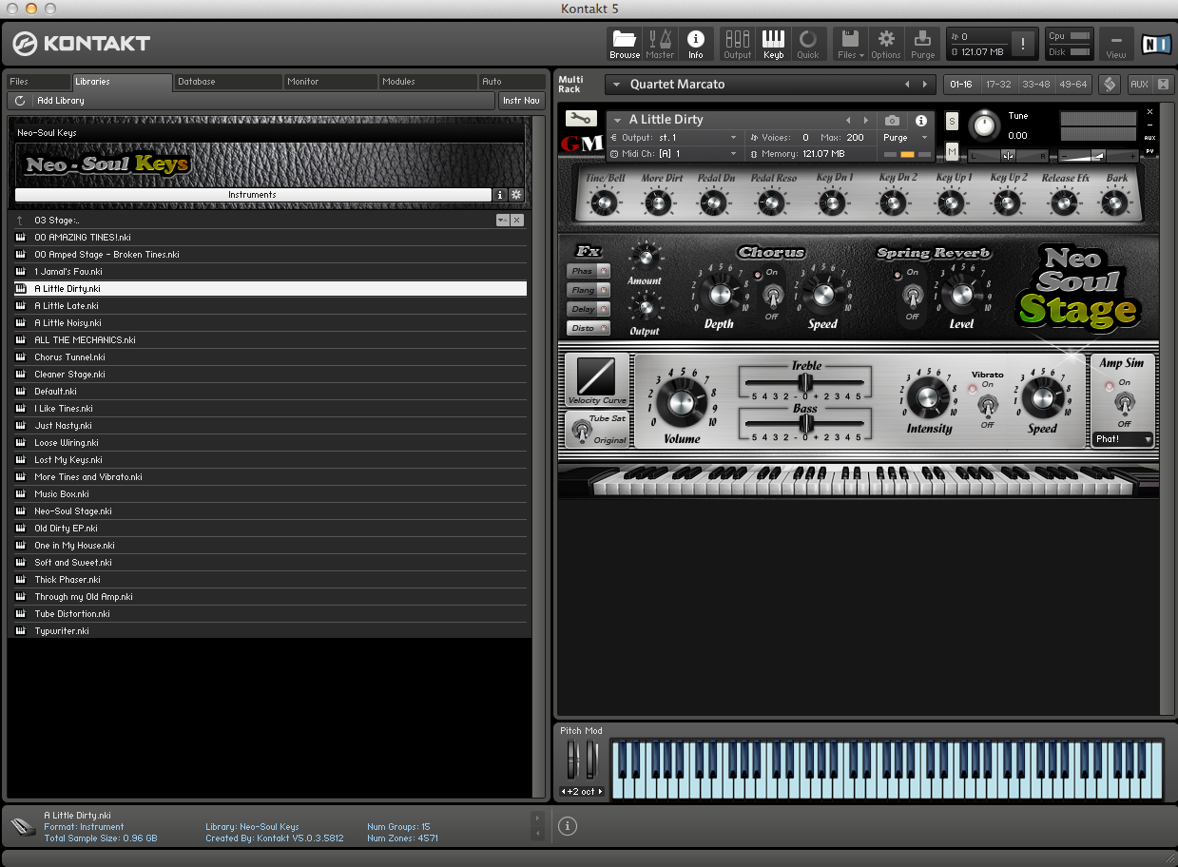Toggle the Keyb on-screen keyboard icon
1178x867 pixels.
click(774, 44)
